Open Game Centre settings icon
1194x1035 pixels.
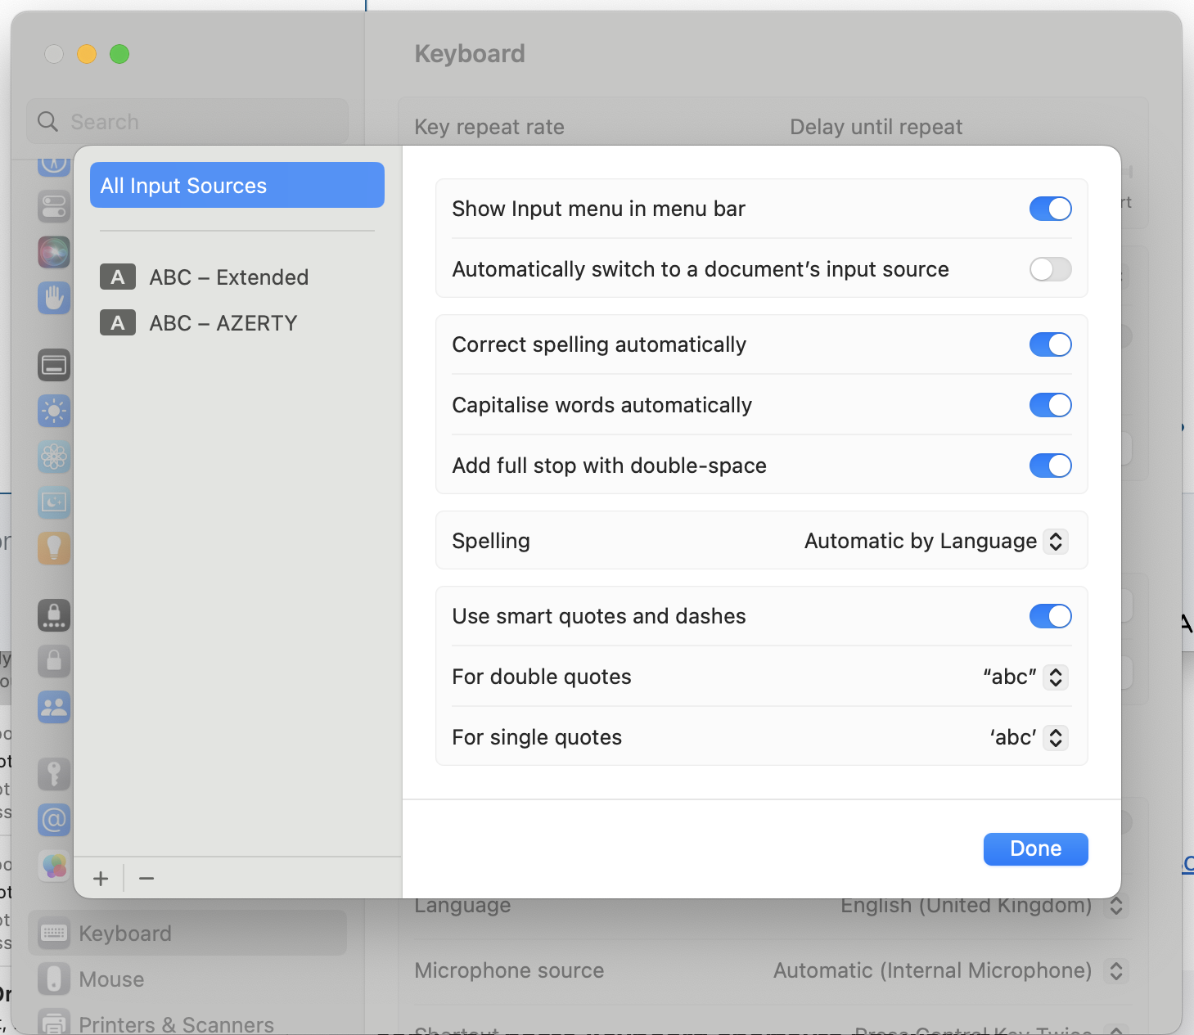53,866
